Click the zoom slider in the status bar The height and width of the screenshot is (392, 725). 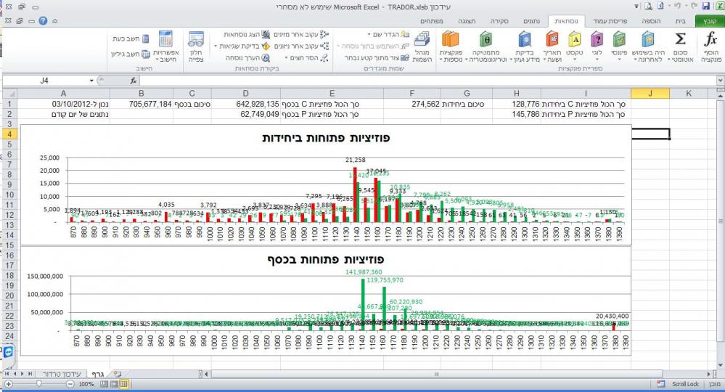[x=37, y=383]
